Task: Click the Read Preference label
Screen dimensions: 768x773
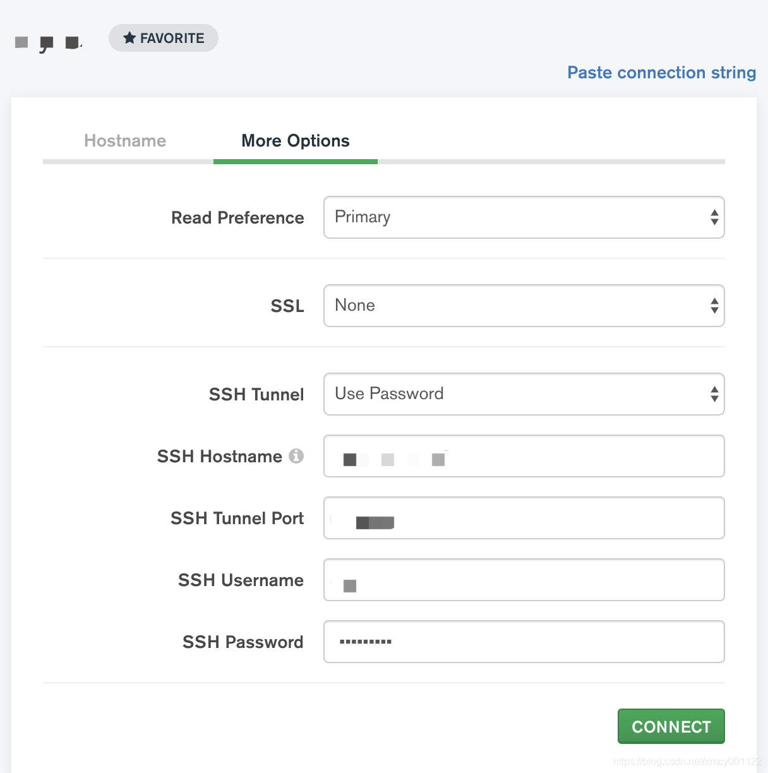Action: point(237,218)
